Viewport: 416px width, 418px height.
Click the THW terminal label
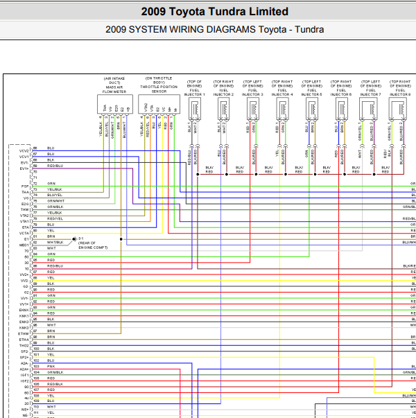click(25, 210)
